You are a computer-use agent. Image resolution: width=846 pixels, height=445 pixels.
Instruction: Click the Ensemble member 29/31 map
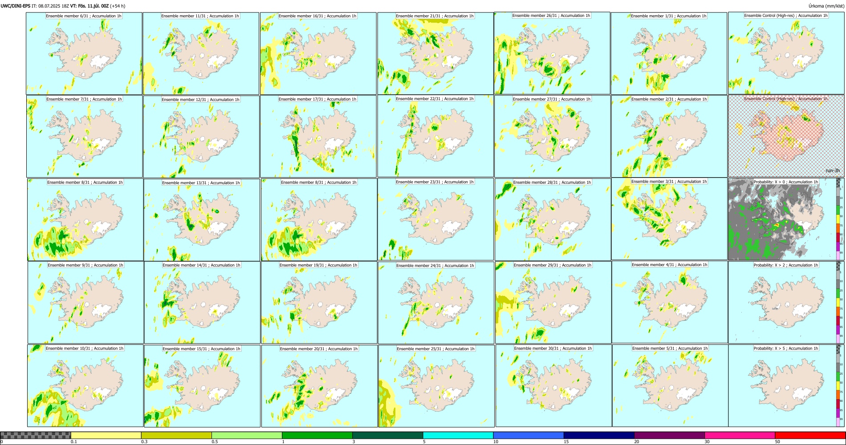tap(553, 303)
